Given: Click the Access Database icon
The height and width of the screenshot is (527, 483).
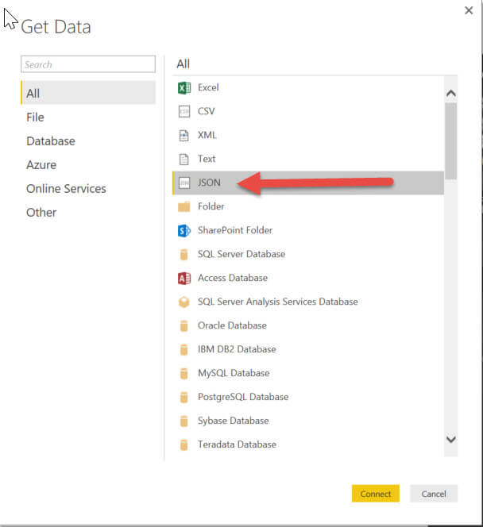Looking at the screenshot, I should coord(184,278).
